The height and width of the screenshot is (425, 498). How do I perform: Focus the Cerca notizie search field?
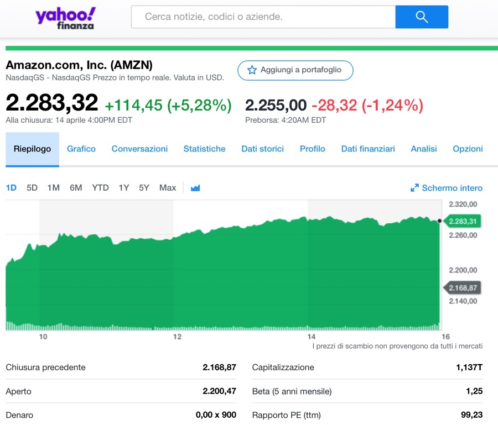click(263, 17)
